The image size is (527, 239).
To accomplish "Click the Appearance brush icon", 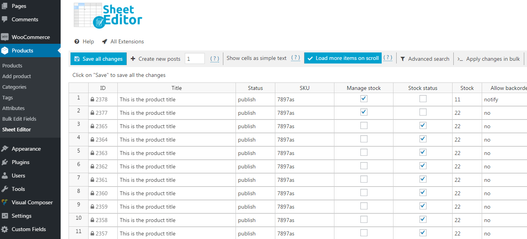I will [5, 149].
